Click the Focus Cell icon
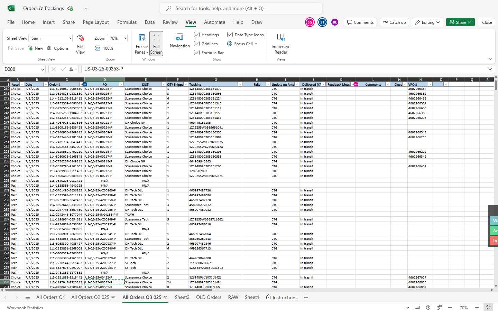498x311 pixels. coord(230,44)
